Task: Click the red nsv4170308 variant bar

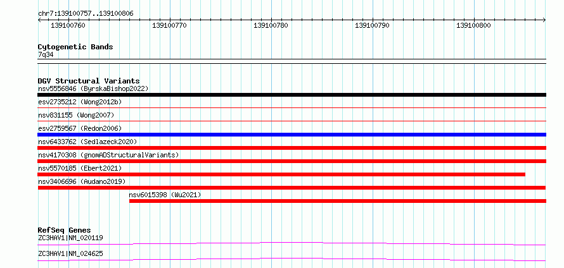Action: (292, 161)
